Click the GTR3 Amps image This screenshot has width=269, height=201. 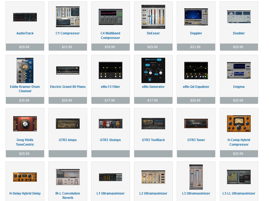68,124
